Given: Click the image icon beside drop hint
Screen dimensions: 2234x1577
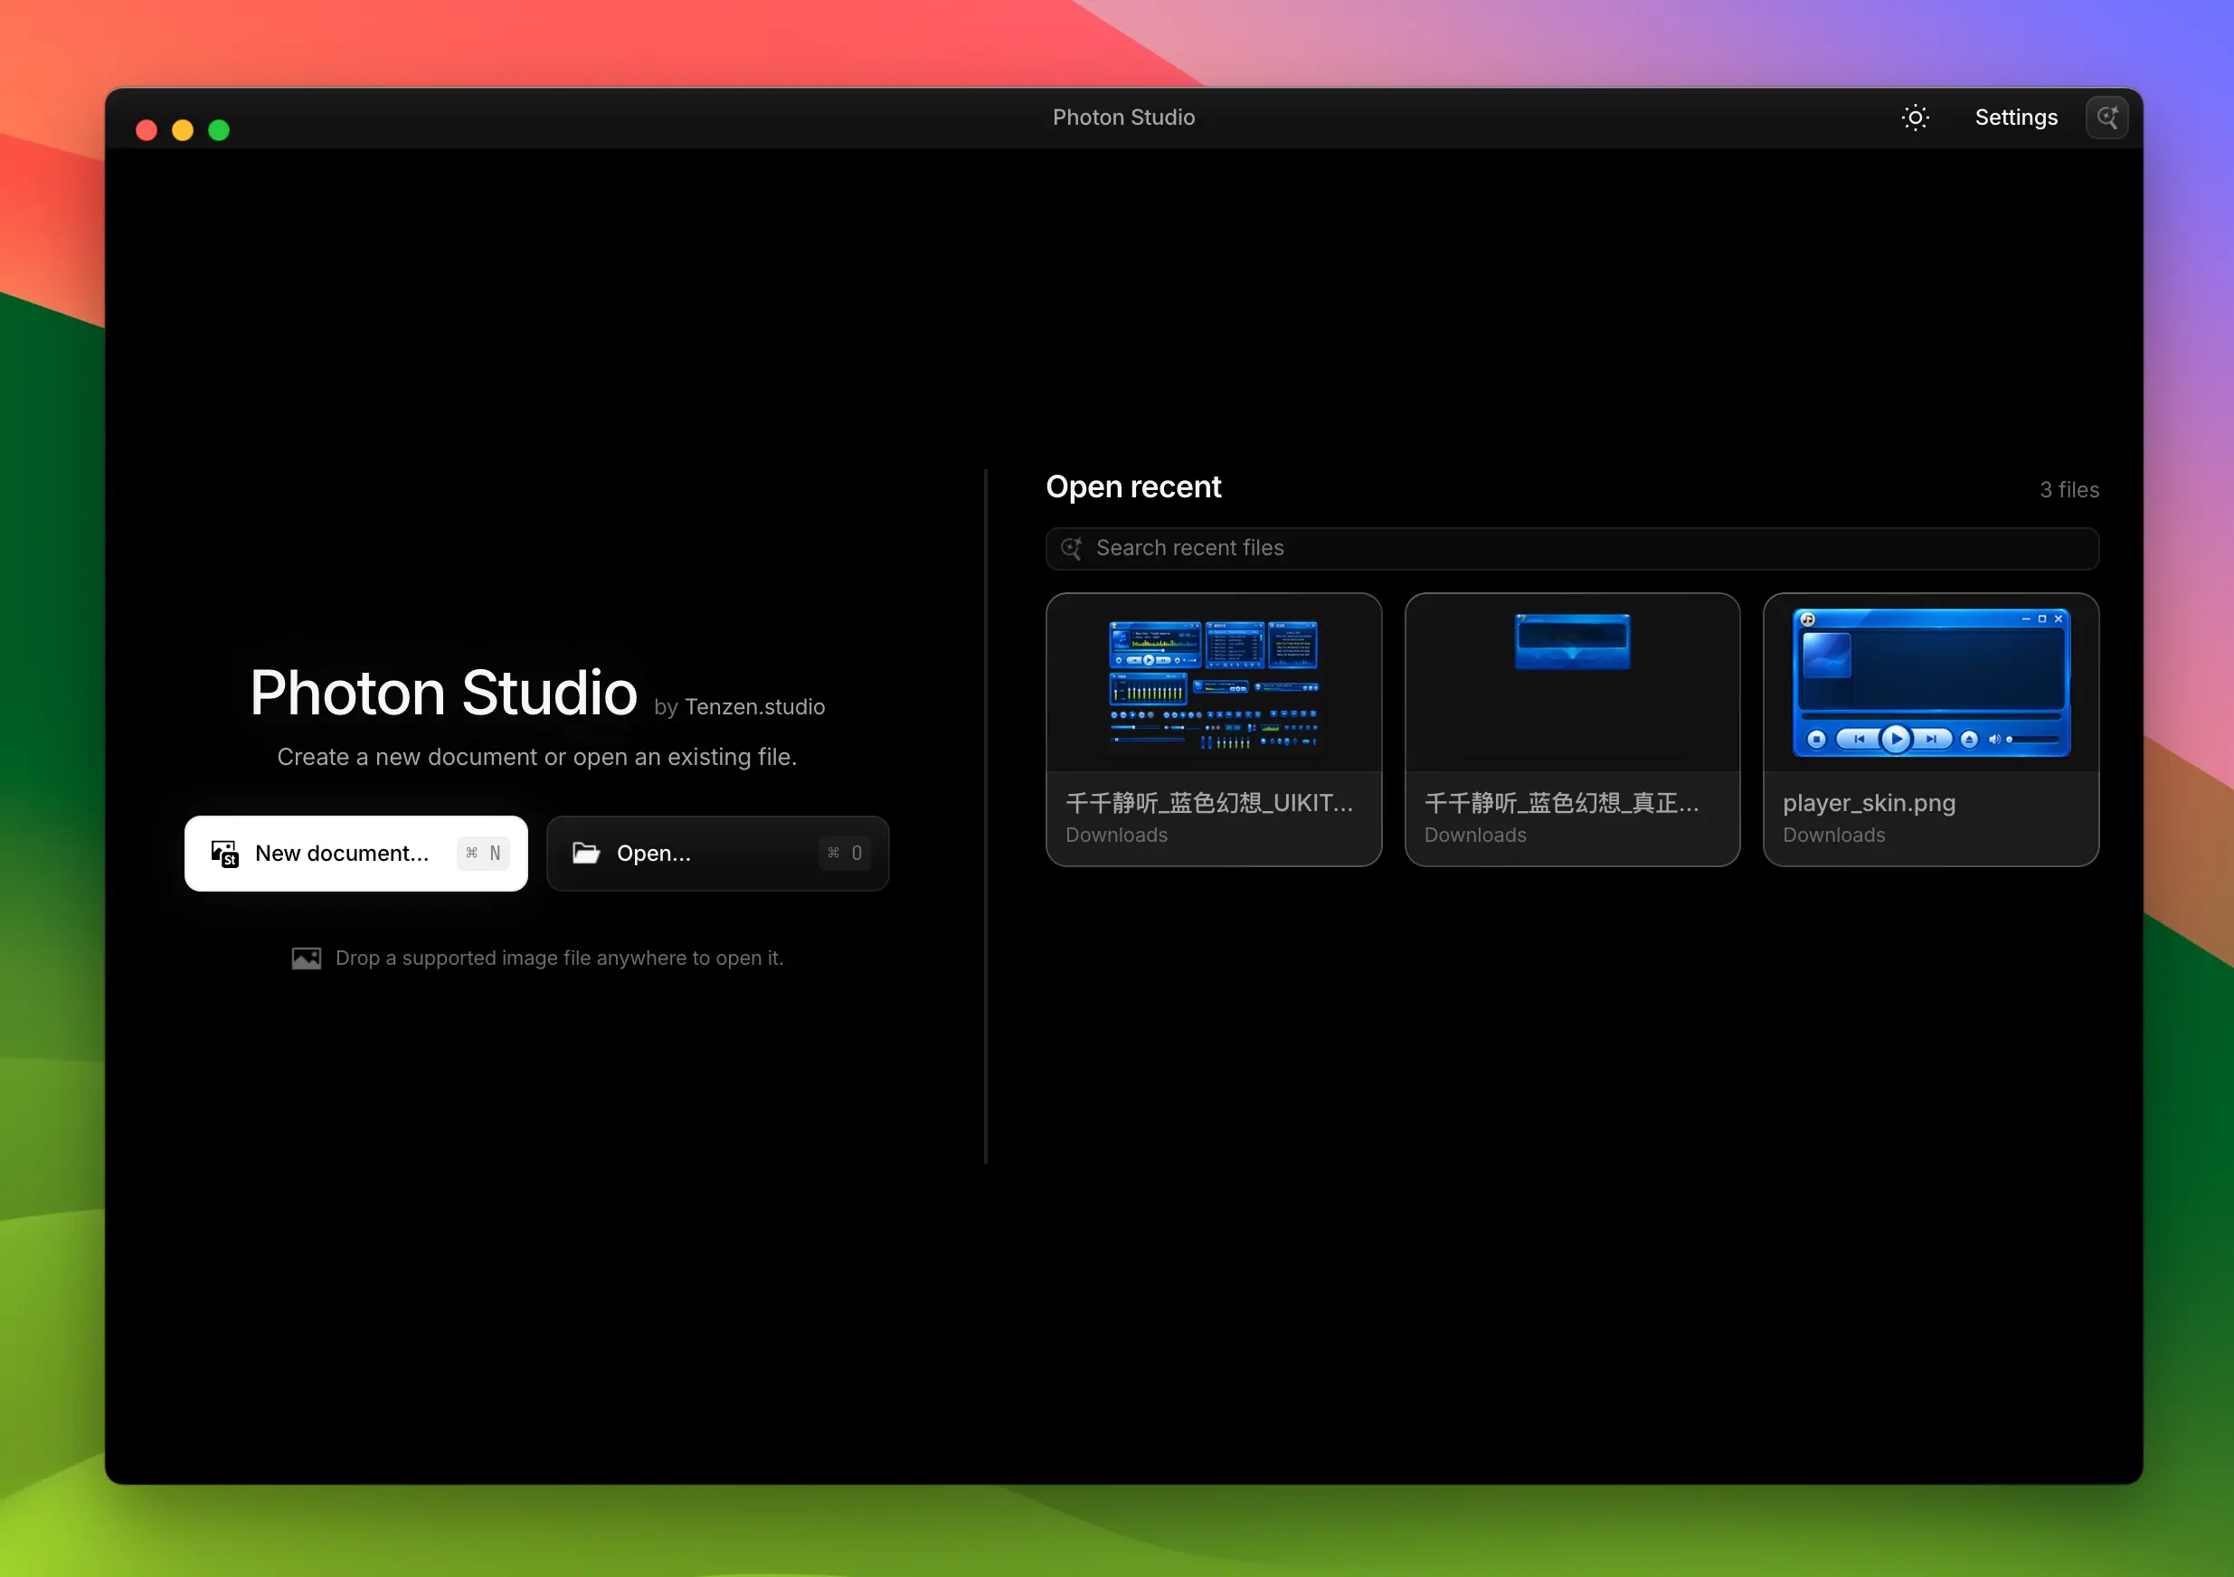Looking at the screenshot, I should [x=307, y=958].
